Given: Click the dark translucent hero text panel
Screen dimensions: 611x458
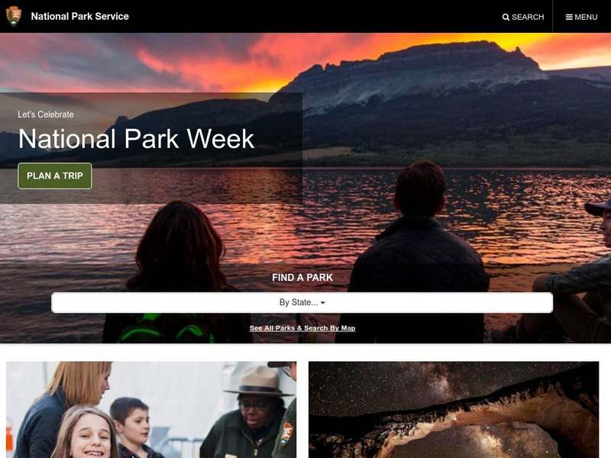Looking at the screenshot, I should pyautogui.click(x=151, y=148).
